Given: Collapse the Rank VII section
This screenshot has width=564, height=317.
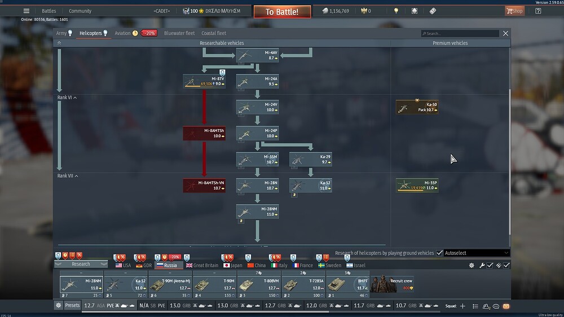Looking at the screenshot, I should (x=68, y=176).
